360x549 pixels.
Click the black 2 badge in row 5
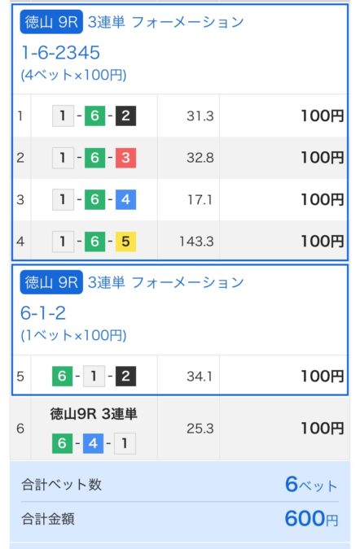tap(125, 376)
